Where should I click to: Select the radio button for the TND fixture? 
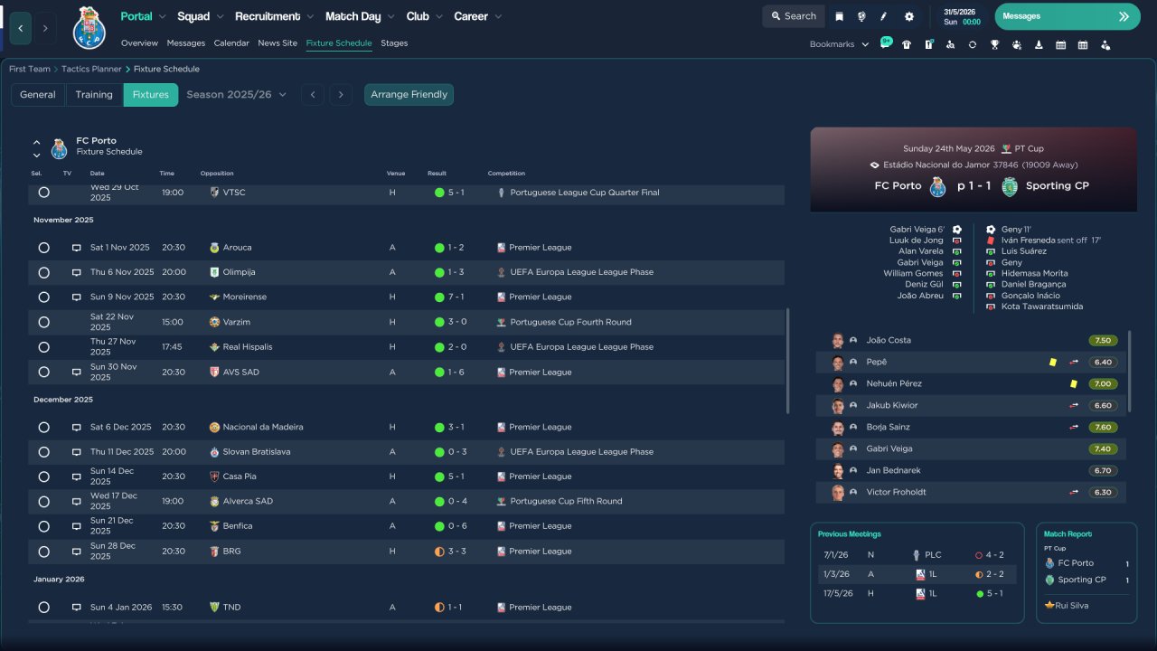[x=43, y=608]
